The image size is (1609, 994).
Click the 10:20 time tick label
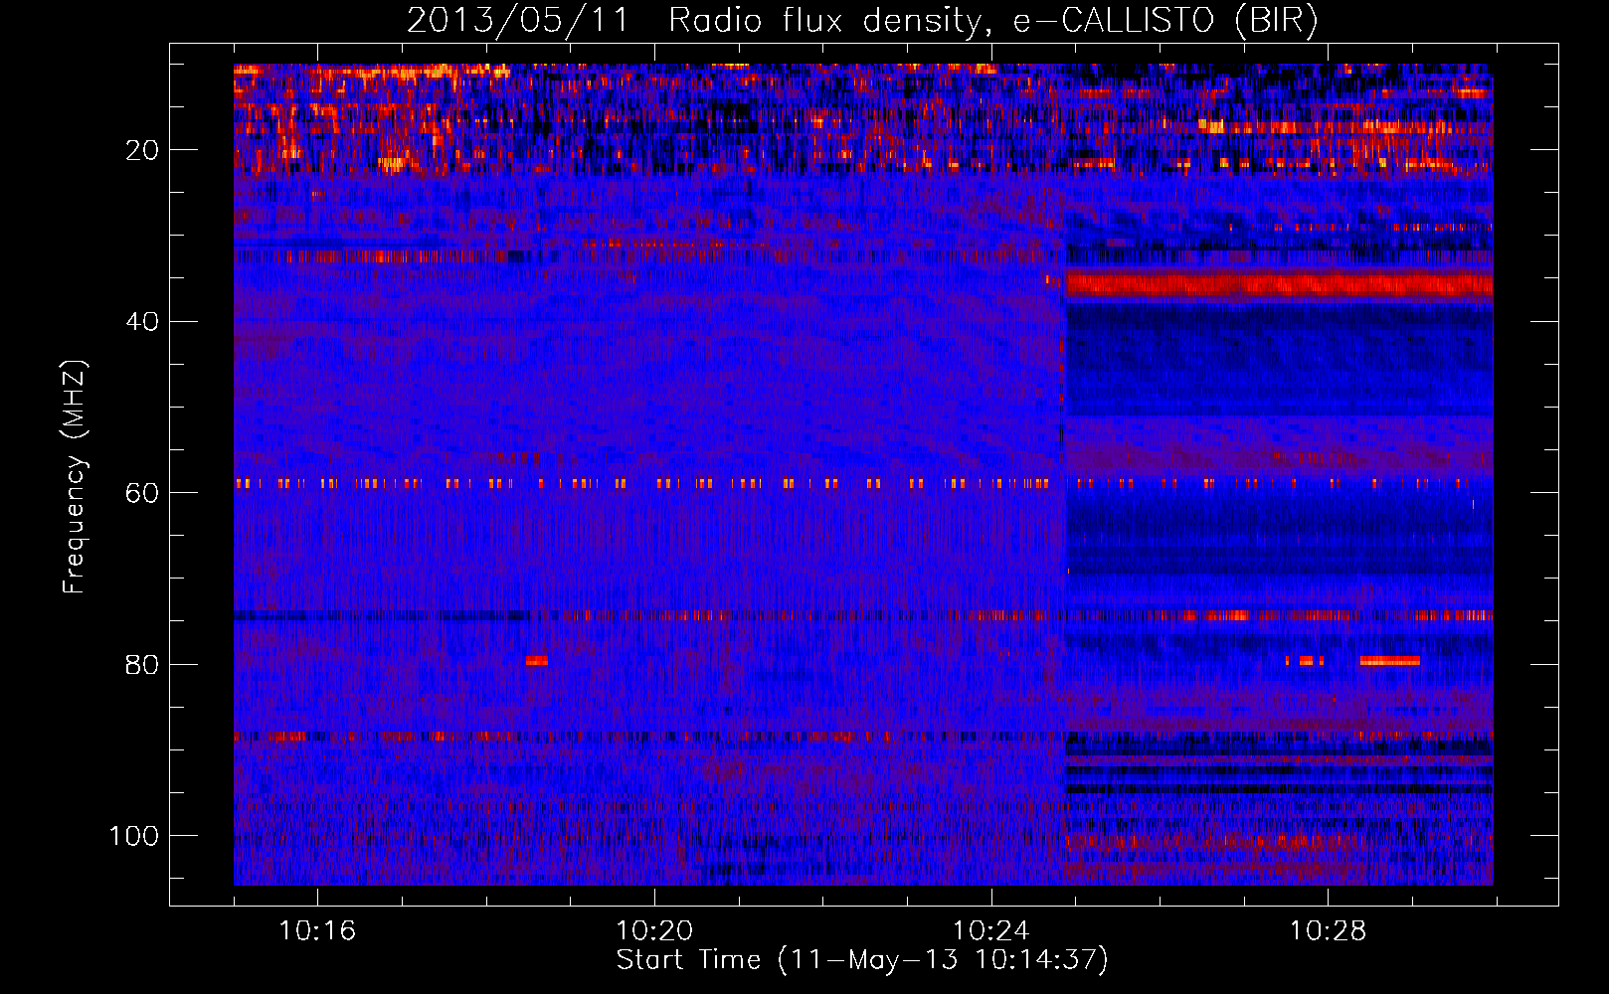[x=654, y=931]
